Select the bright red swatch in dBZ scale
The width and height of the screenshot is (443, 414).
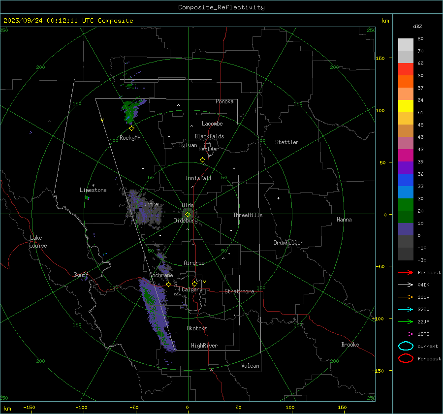[x=406, y=69]
